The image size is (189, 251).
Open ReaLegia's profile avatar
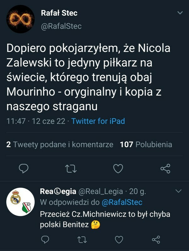coord(20,202)
